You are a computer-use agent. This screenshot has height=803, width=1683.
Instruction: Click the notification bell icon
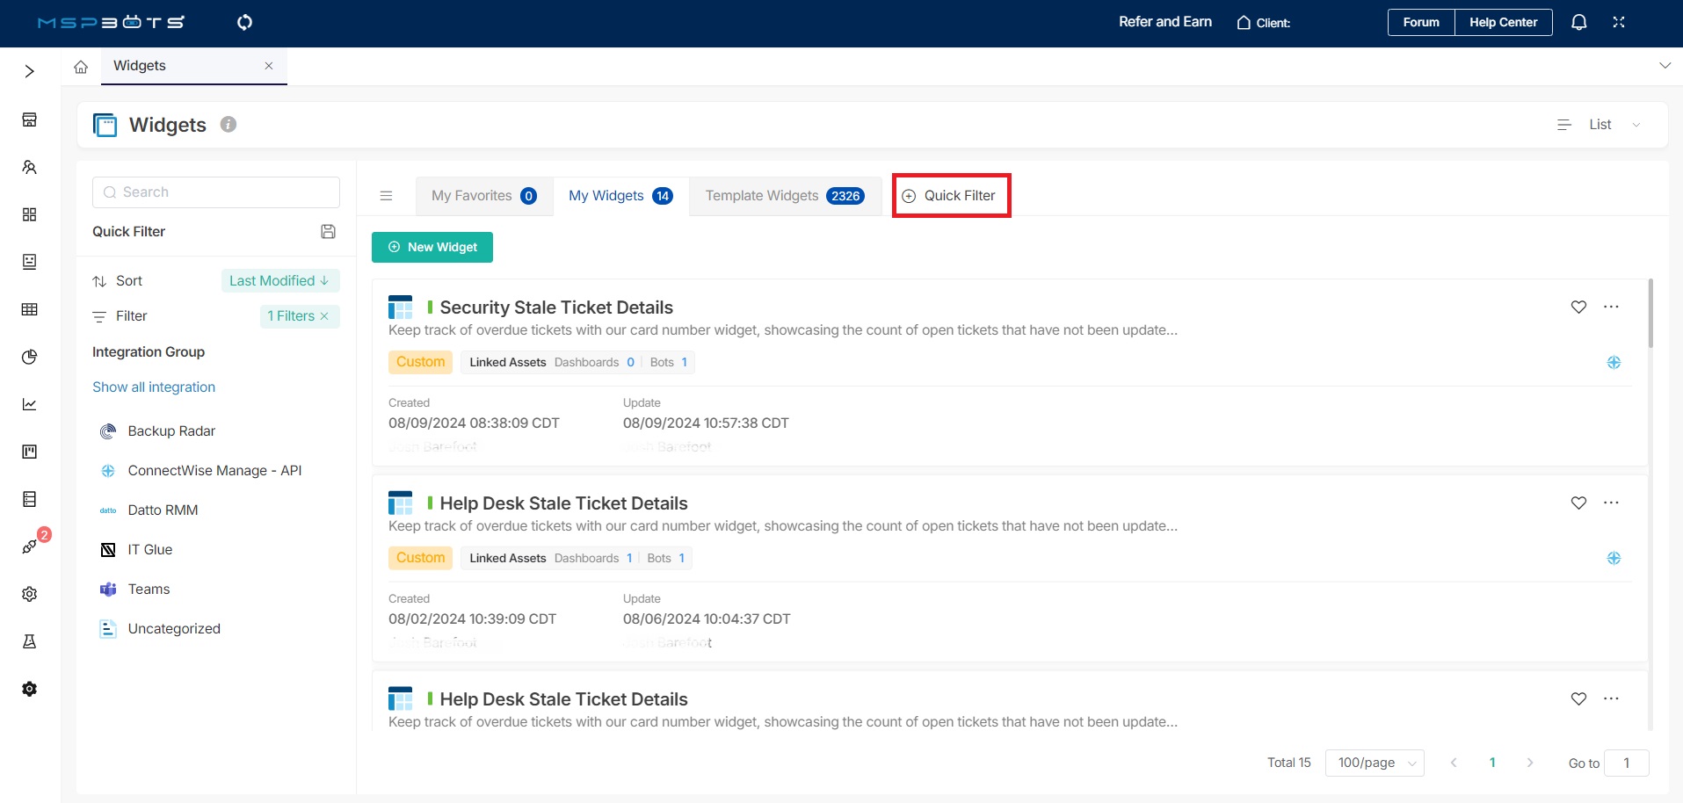(x=1578, y=22)
